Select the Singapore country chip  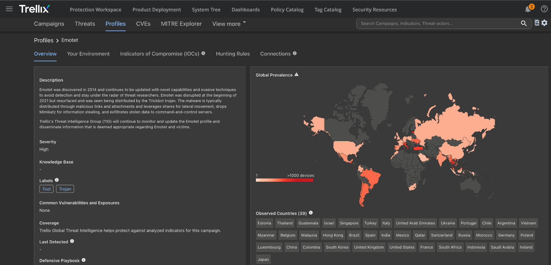[x=349, y=223]
